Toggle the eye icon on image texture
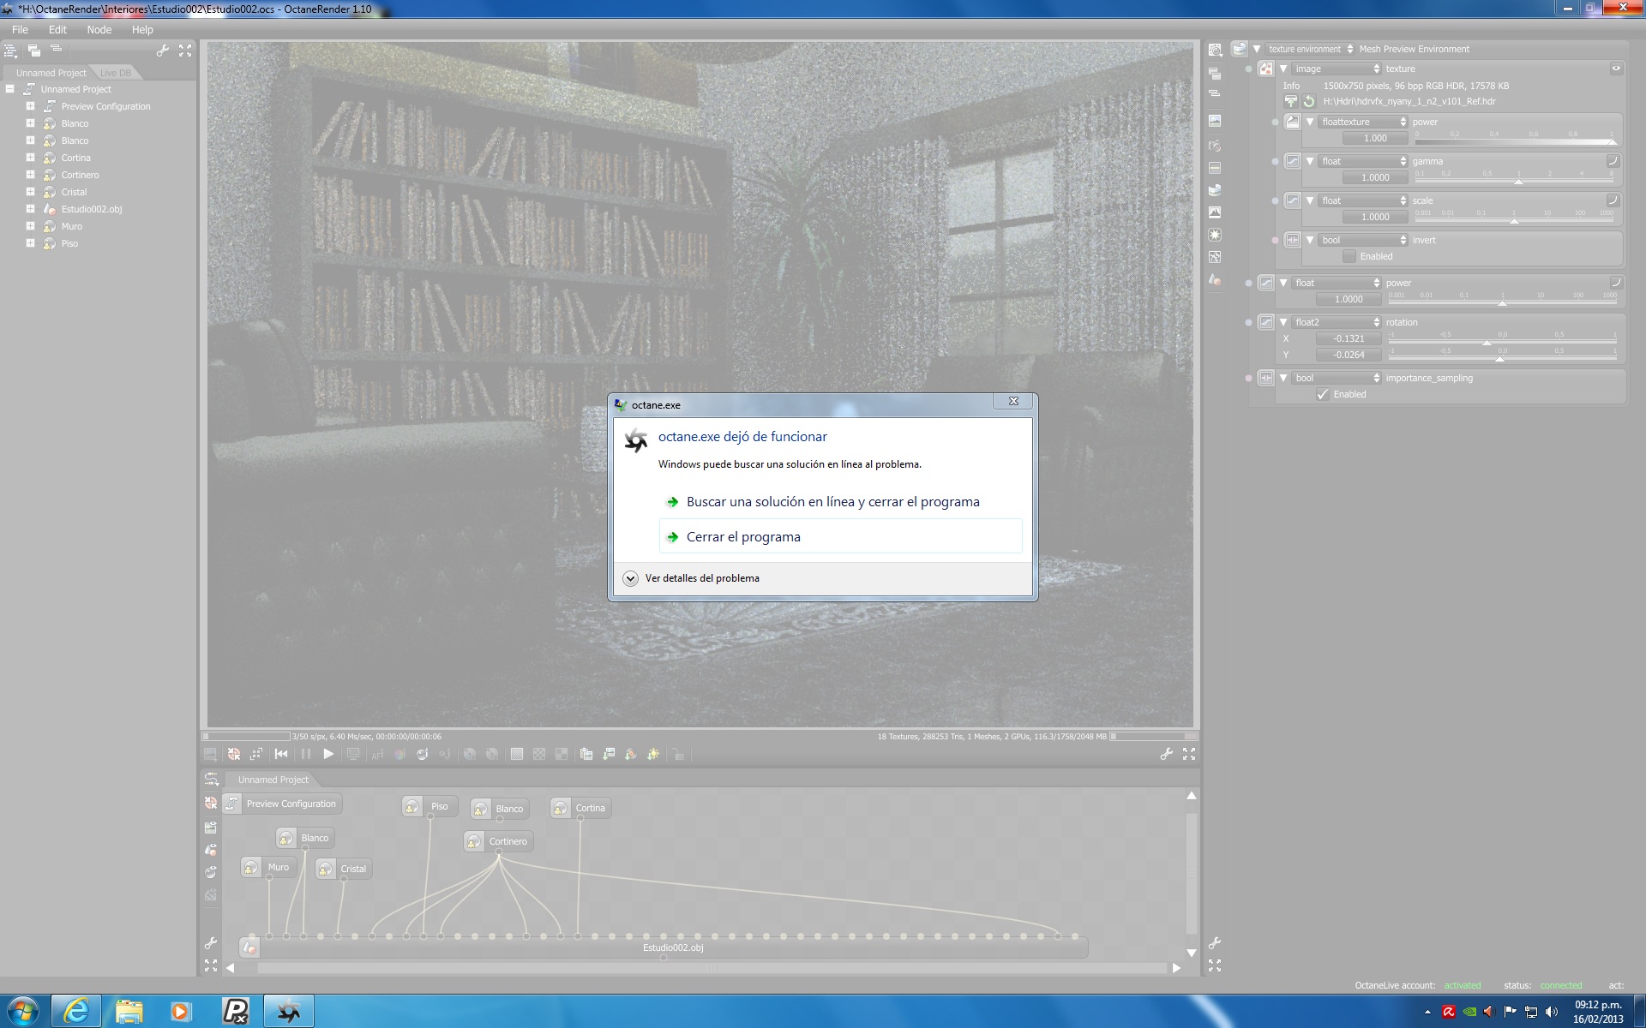This screenshot has height=1028, width=1646. [x=1616, y=69]
